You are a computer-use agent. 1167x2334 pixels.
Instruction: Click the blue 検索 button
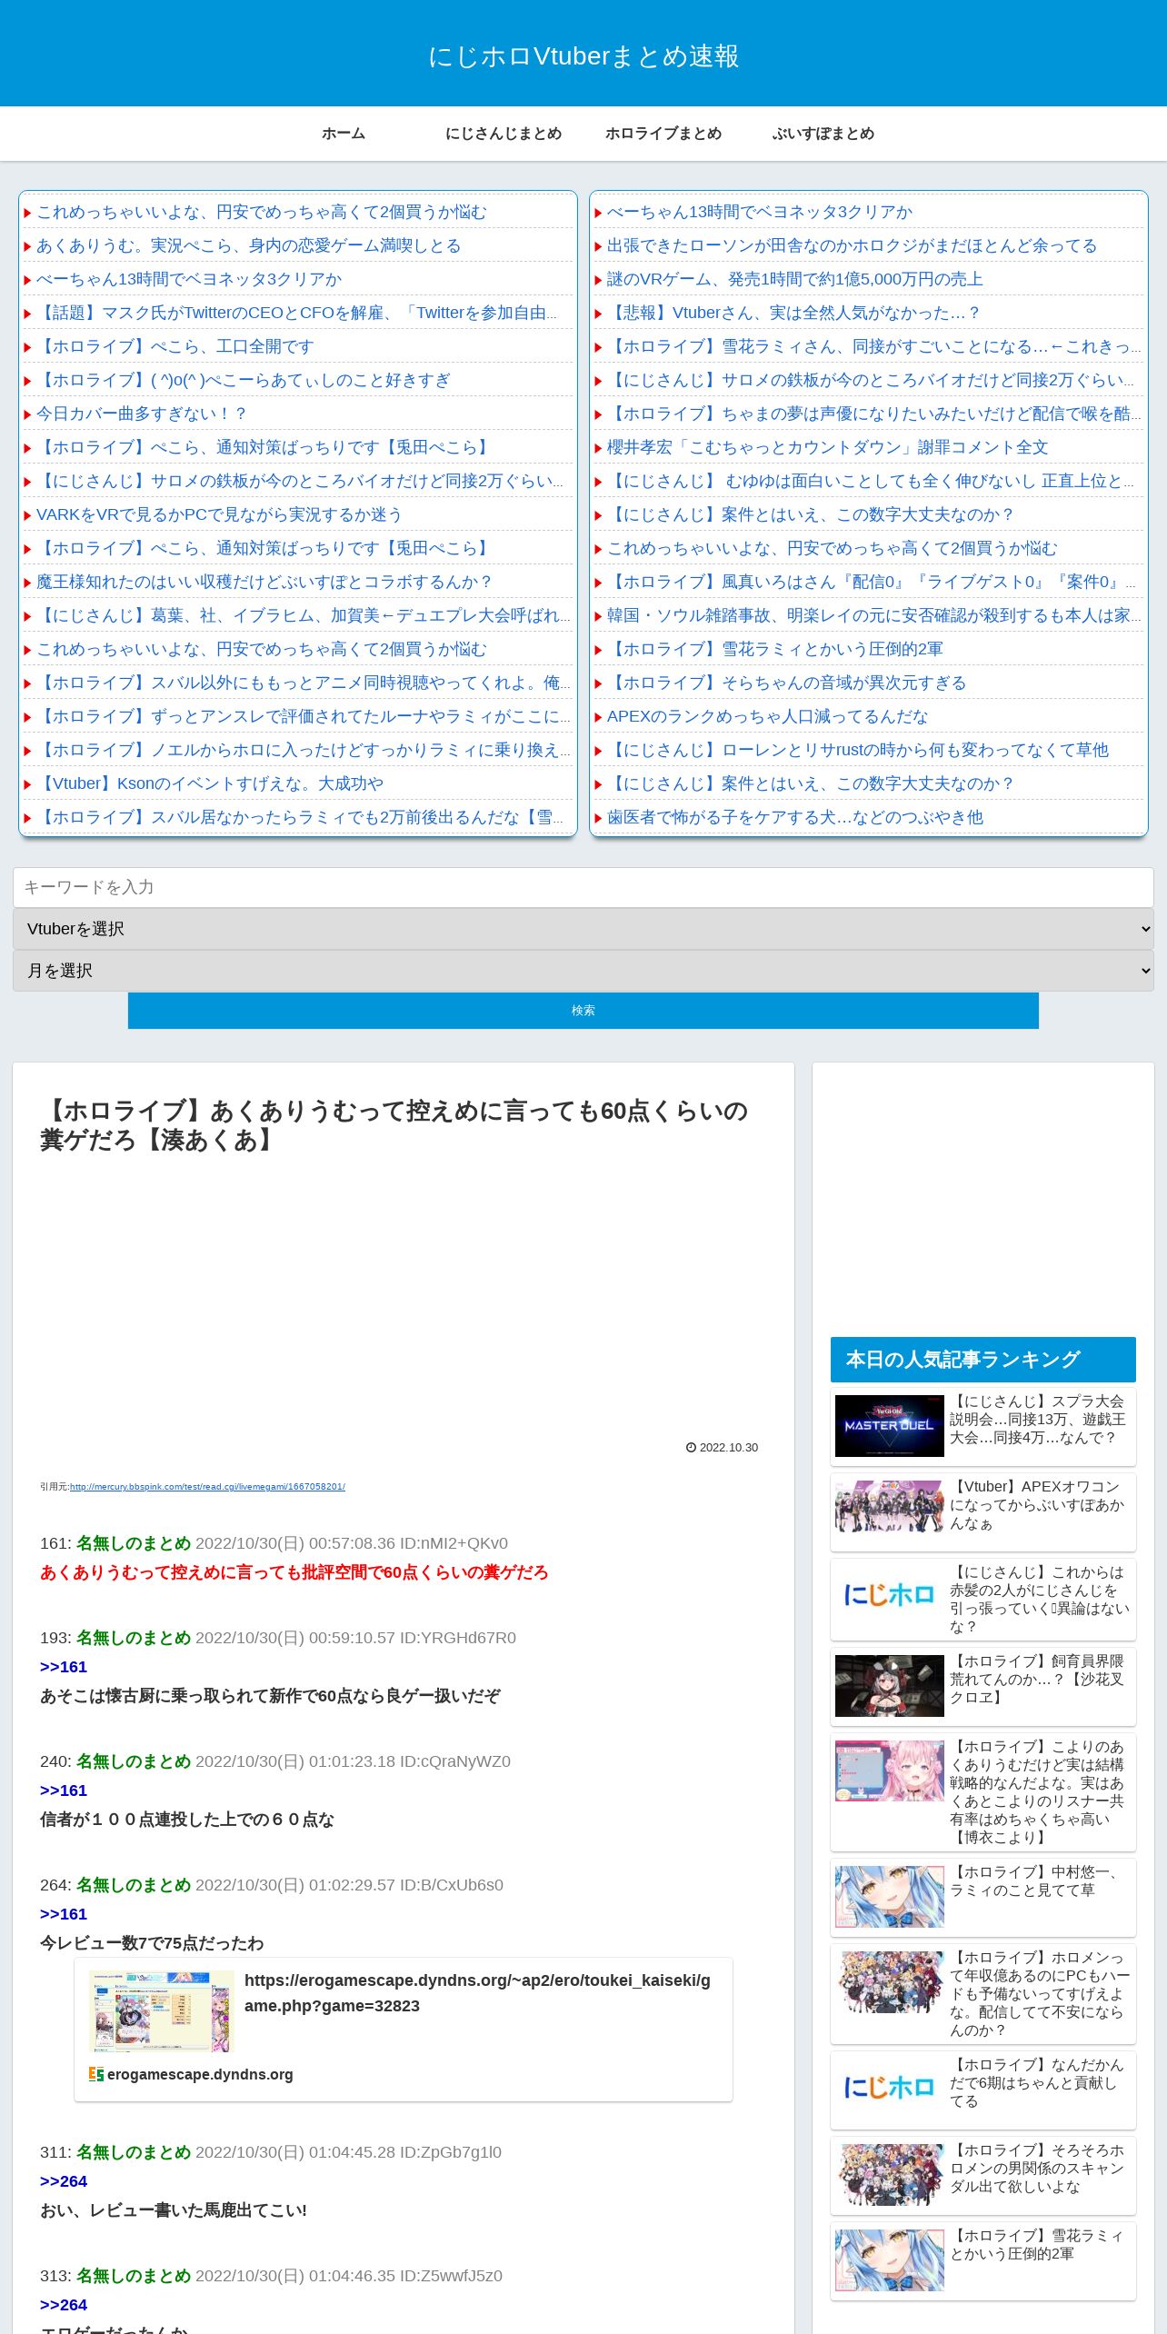(x=583, y=1011)
